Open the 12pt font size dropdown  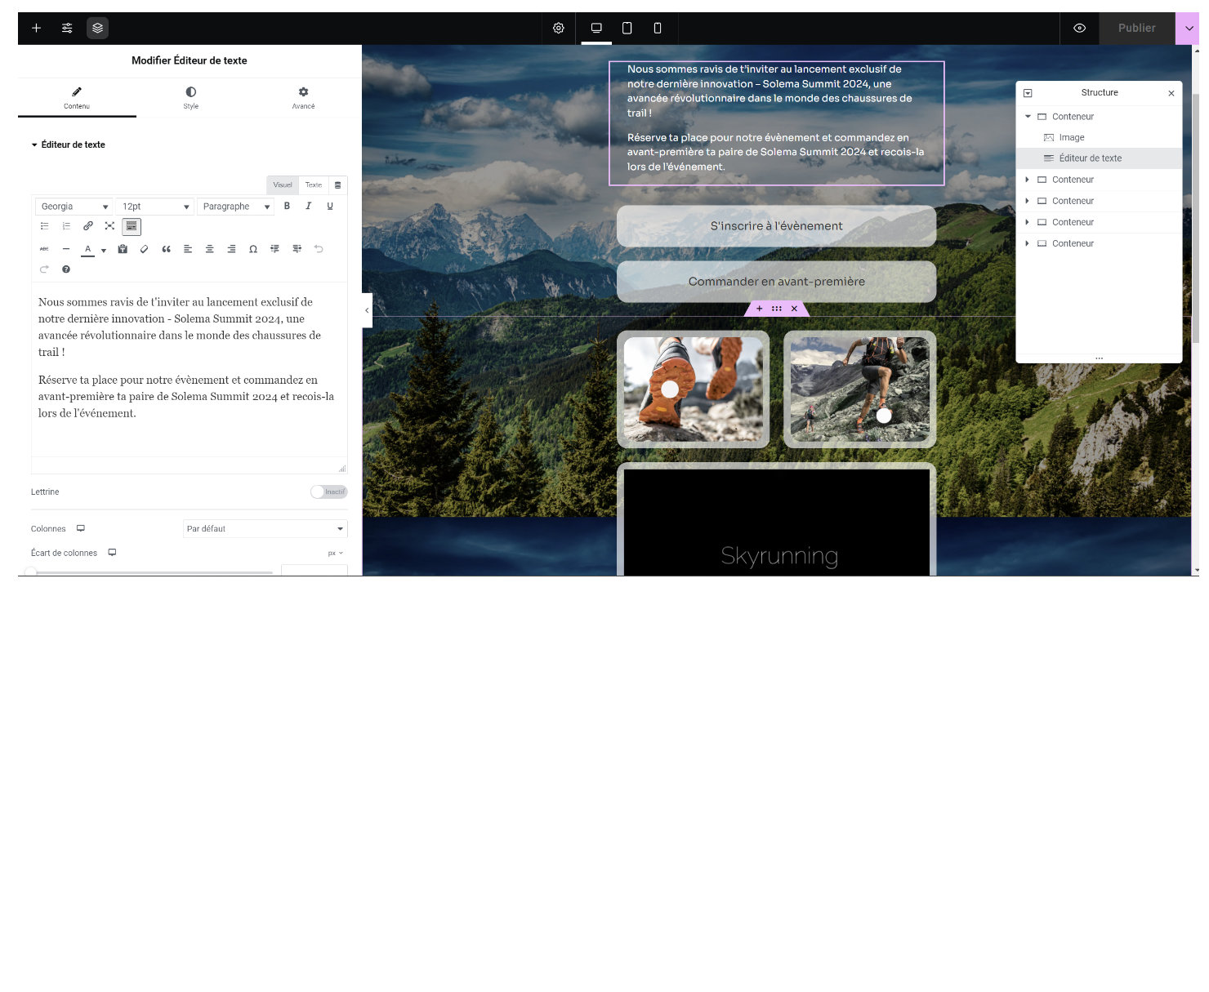tap(154, 207)
